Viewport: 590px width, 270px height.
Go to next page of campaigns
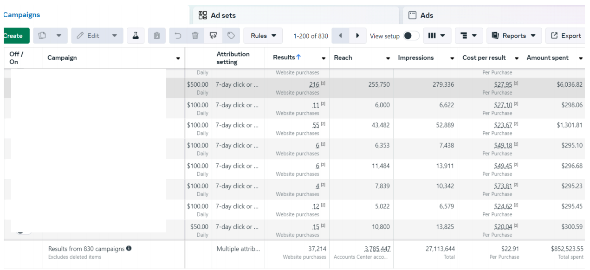tap(357, 36)
